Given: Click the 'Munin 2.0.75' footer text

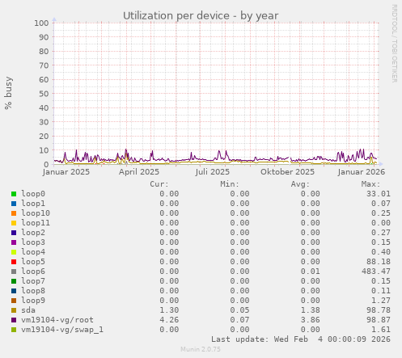Looking at the screenshot, I should click(x=201, y=349).
